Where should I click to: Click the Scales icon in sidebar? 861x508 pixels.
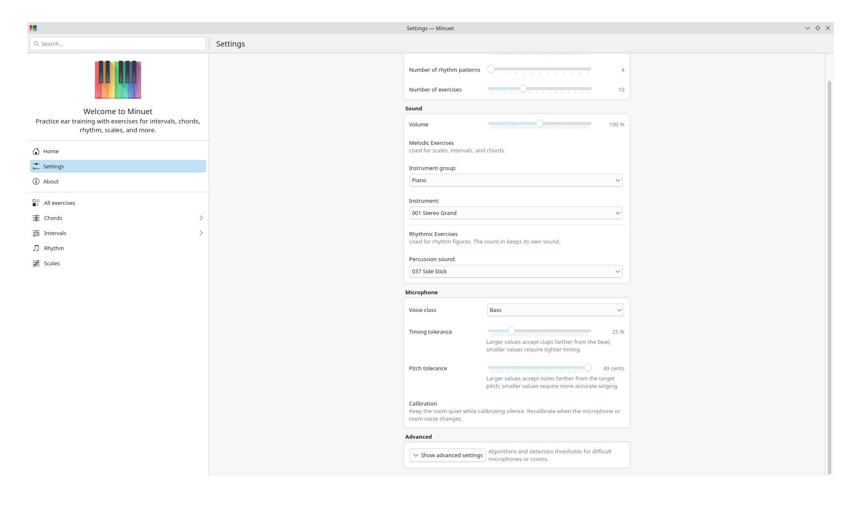[36, 263]
